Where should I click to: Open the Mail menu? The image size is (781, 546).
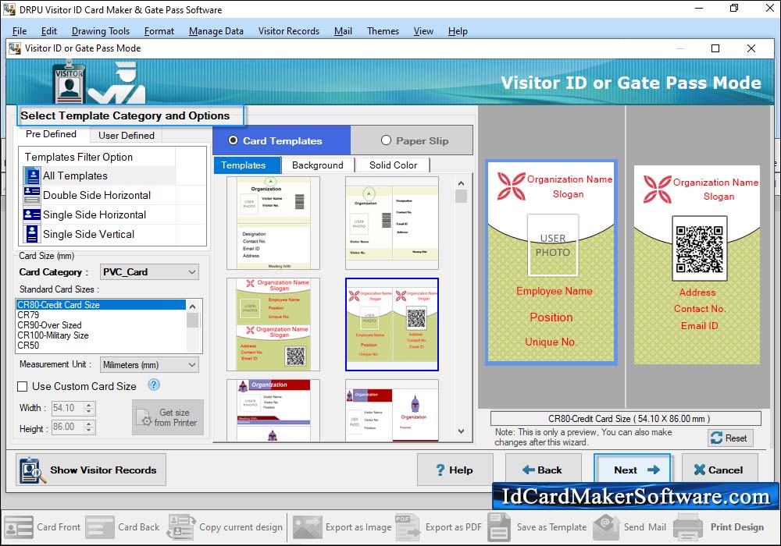(x=343, y=31)
